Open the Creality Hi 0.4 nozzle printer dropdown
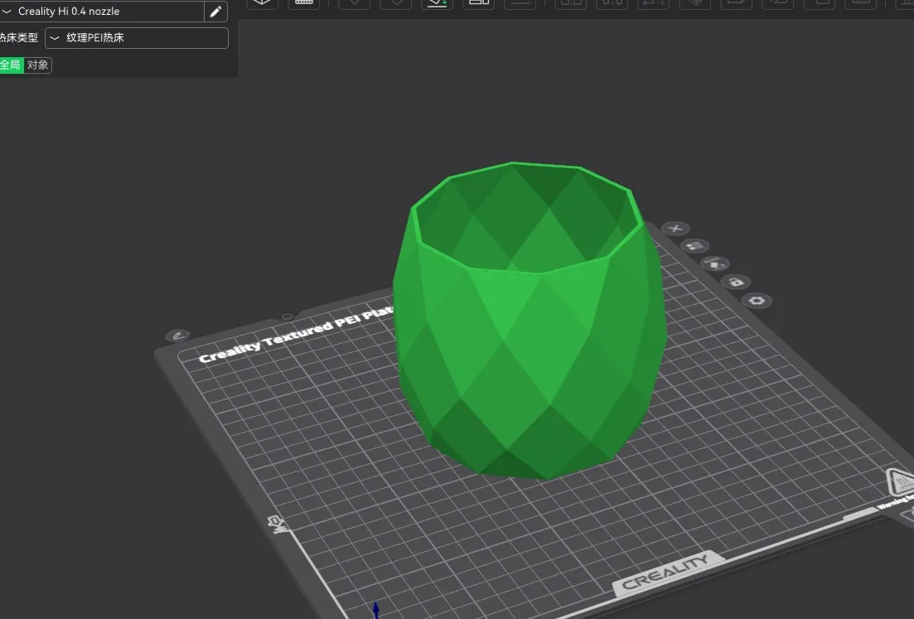This screenshot has width=914, height=619. point(101,11)
